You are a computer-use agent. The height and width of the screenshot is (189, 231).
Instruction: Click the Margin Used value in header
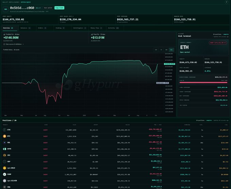click(x=185, y=19)
